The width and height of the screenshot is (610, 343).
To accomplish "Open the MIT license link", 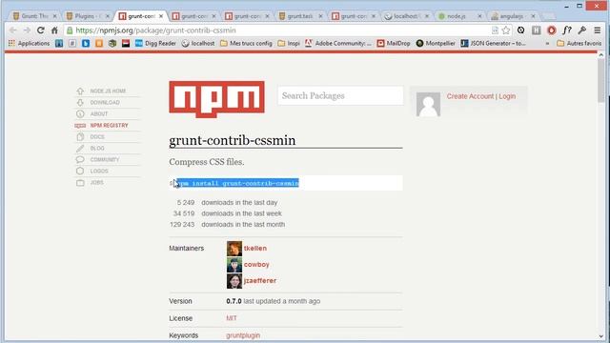I will click(231, 318).
